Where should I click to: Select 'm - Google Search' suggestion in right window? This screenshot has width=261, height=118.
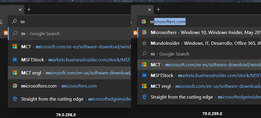pyautogui.click(x=199, y=54)
